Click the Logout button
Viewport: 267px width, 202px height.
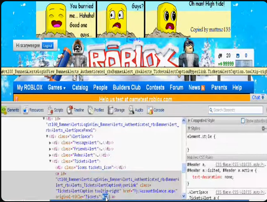point(47,46)
